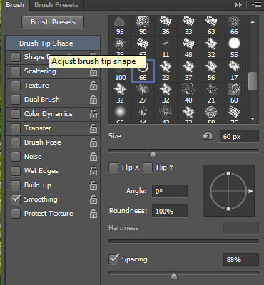Select the brush tip labeled 60
The height and width of the screenshot is (285, 264).
coord(234,94)
